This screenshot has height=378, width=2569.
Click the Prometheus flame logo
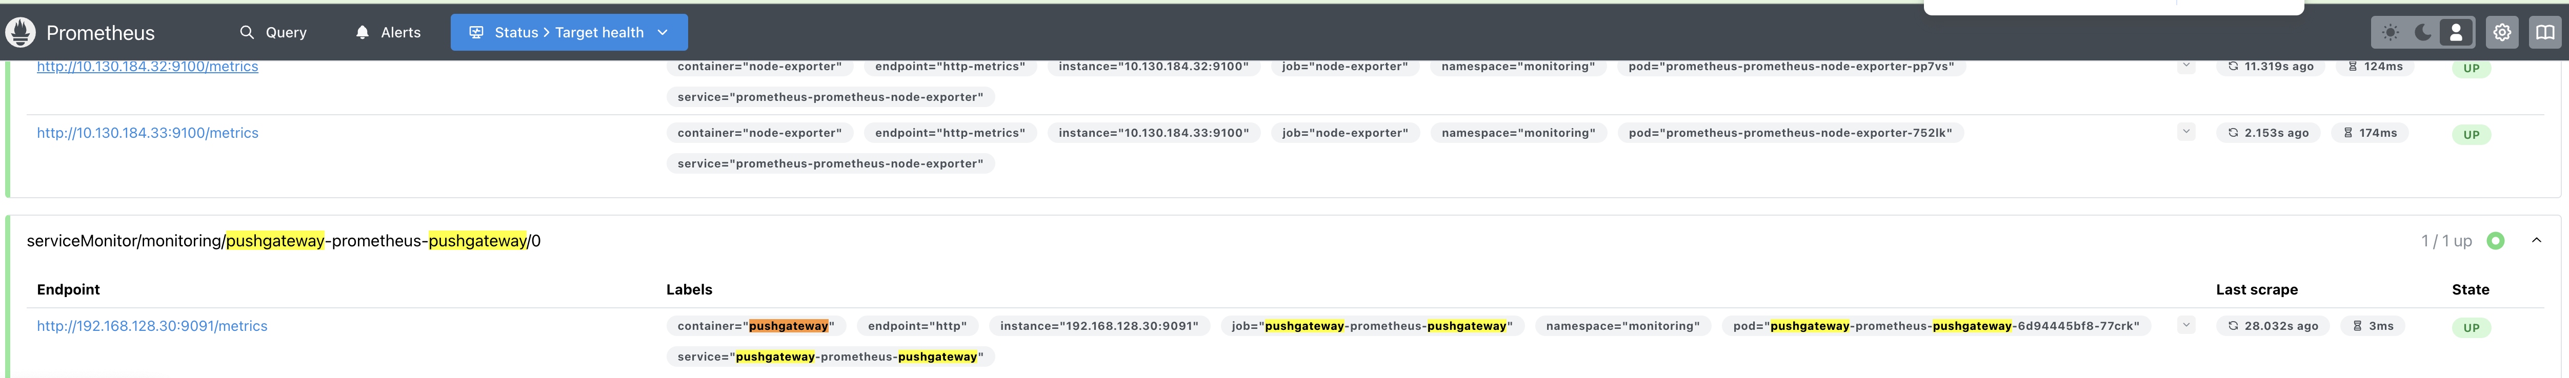click(20, 32)
